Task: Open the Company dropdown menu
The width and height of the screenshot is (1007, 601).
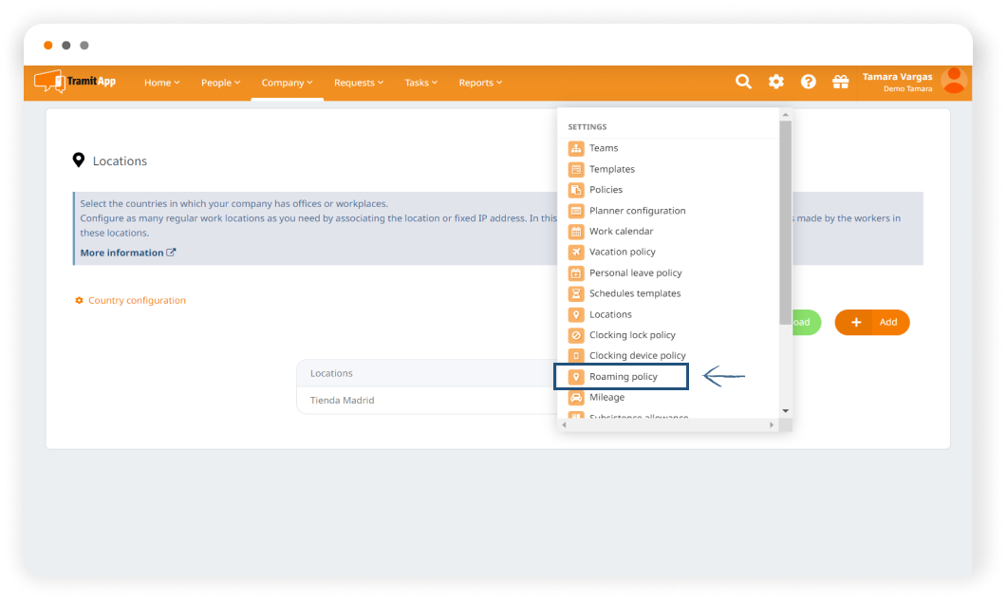Action: click(x=287, y=84)
